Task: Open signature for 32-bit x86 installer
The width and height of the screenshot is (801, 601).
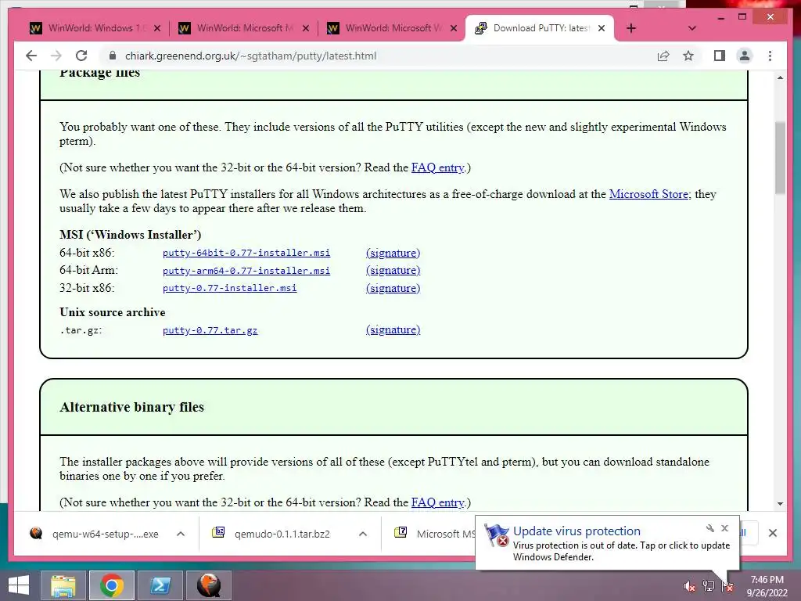Action: (393, 288)
